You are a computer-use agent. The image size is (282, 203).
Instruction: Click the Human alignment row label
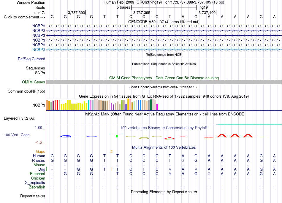39,156
